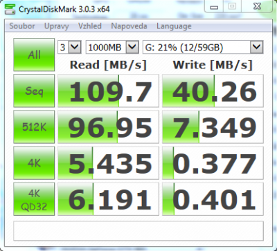Click the empty comment field at bottom

138,231
